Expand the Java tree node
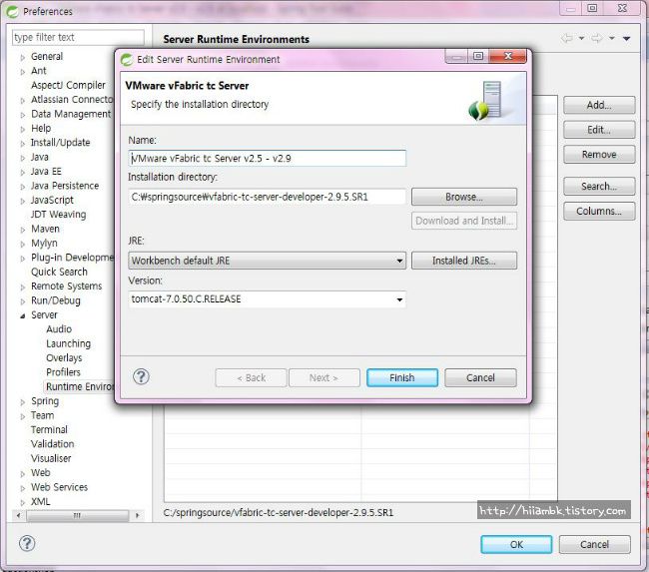Screen dimensions: 649x572 [x=23, y=158]
